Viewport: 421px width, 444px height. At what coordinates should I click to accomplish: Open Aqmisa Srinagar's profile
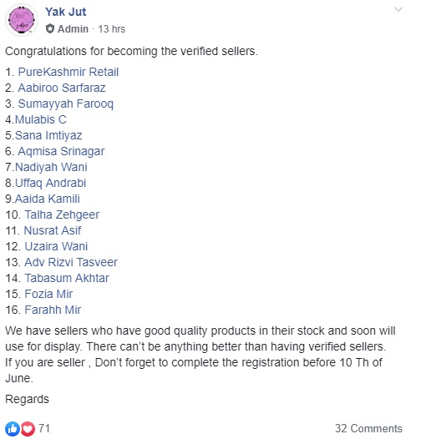[x=61, y=152]
